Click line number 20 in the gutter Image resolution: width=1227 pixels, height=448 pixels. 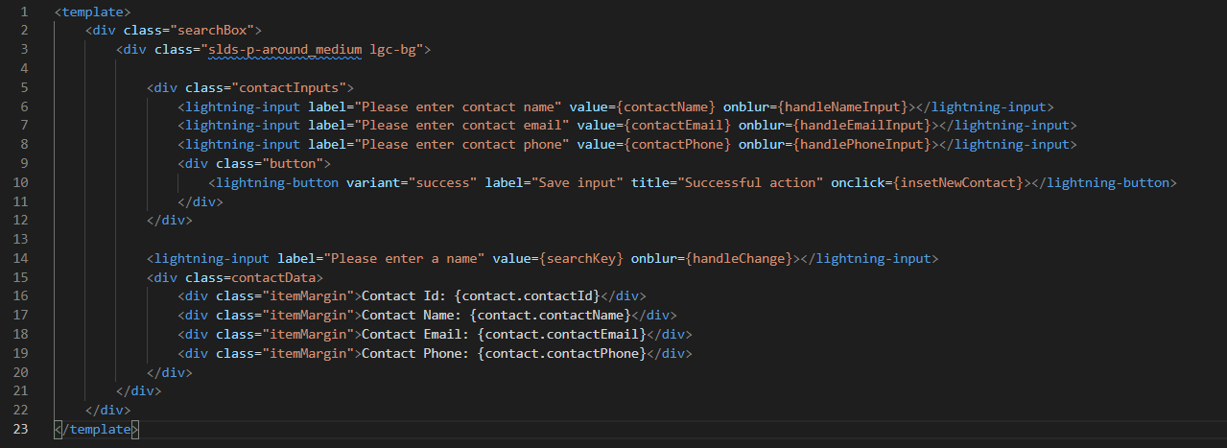click(20, 373)
